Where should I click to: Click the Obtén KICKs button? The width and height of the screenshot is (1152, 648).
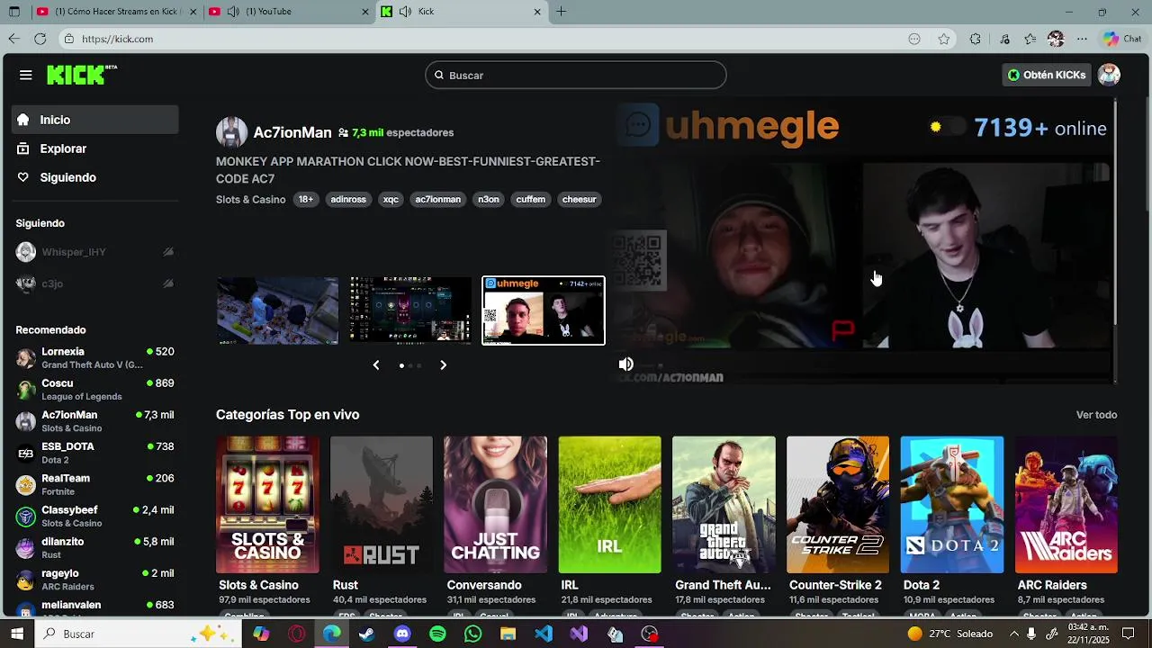(1047, 75)
